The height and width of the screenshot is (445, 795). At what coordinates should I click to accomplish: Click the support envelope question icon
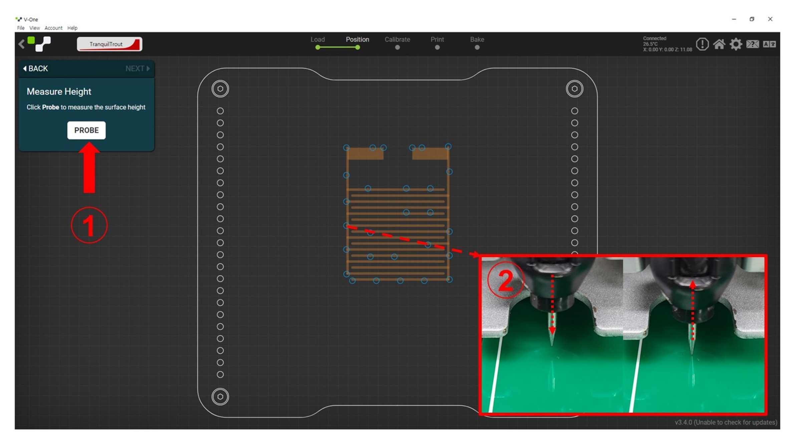coord(752,44)
